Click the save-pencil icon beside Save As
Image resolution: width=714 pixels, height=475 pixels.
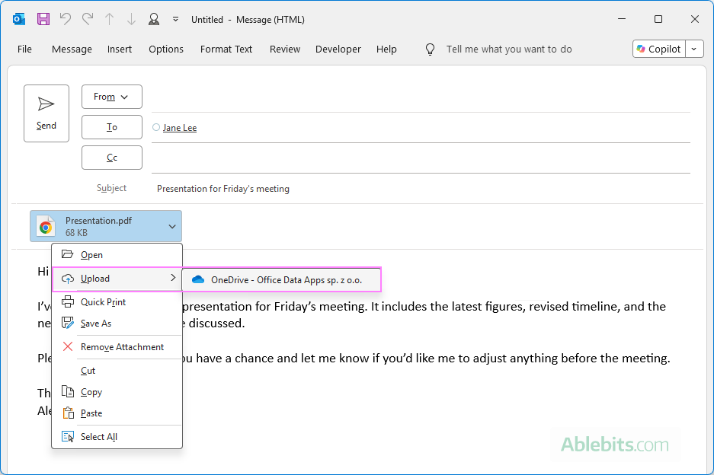[67, 323]
